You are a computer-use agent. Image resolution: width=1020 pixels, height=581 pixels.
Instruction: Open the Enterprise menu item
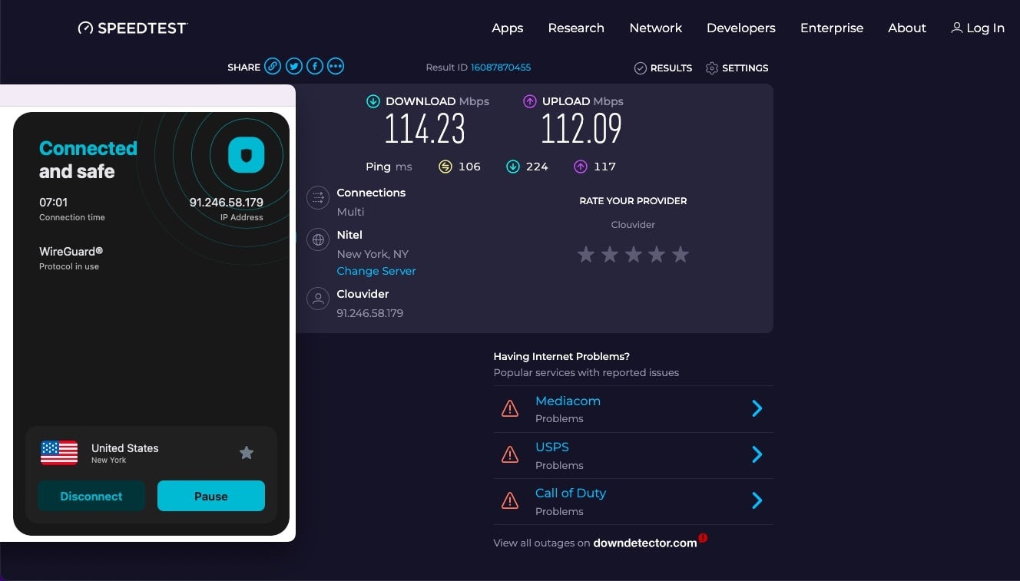coord(831,28)
